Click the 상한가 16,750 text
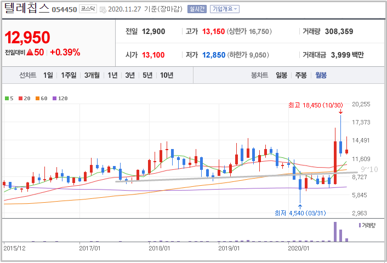The height and width of the screenshot is (263, 387). click(249, 31)
